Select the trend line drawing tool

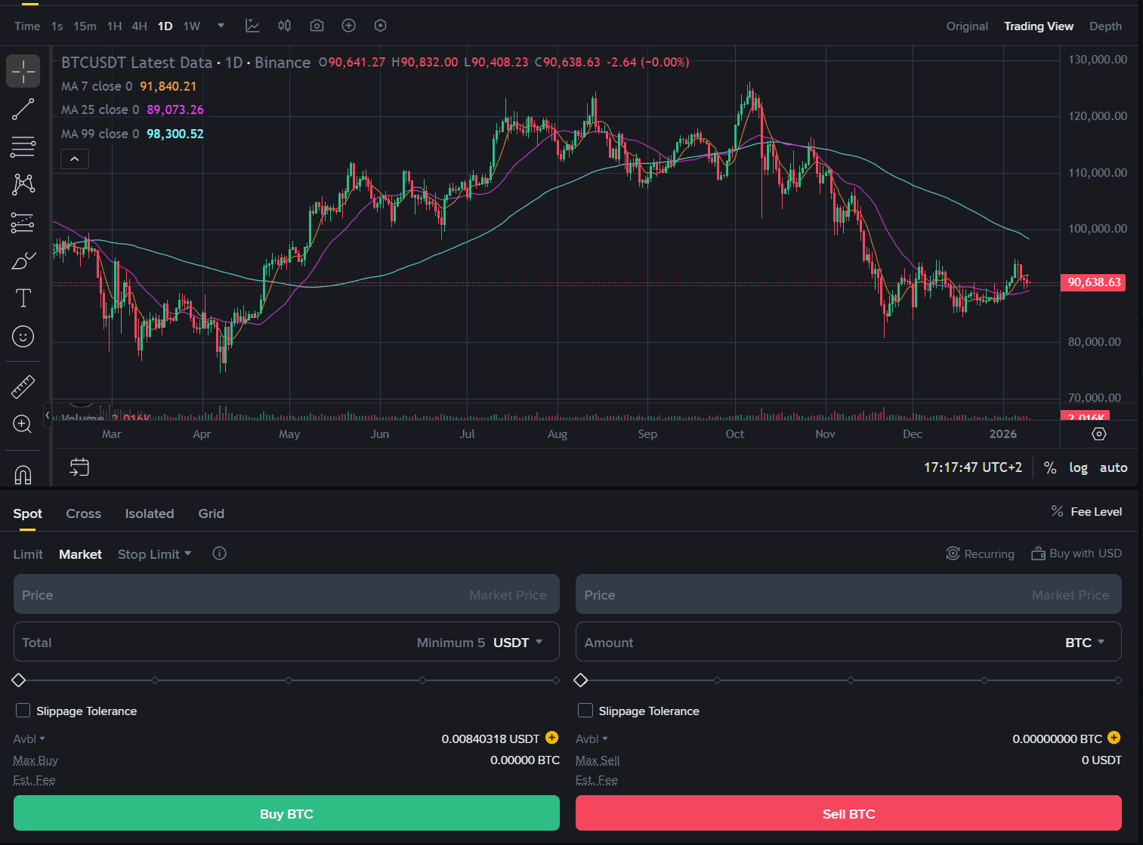pos(23,109)
